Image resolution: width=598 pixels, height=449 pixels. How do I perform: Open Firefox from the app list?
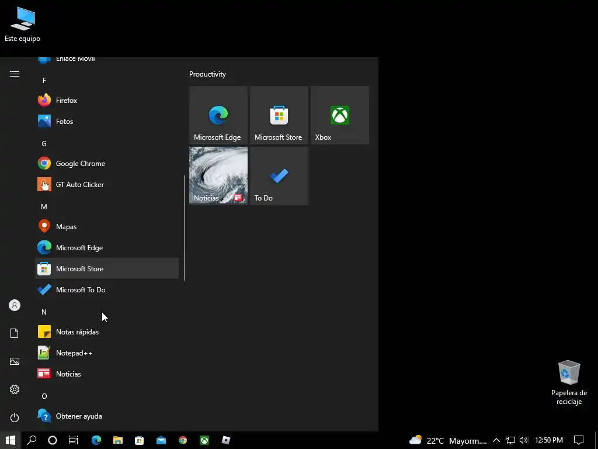tap(107, 101)
